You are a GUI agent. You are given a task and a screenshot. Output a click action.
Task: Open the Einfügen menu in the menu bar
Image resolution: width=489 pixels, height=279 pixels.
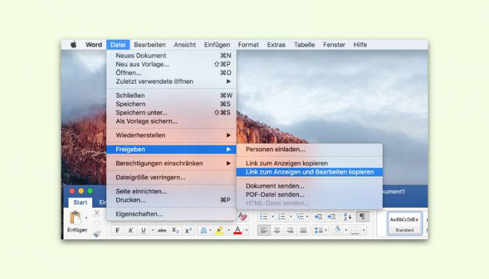217,45
